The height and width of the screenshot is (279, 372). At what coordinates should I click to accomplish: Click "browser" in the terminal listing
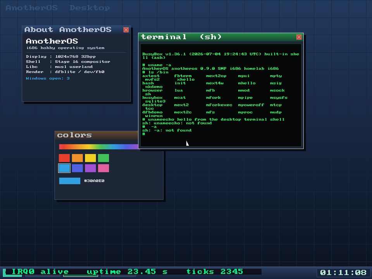[152, 90]
